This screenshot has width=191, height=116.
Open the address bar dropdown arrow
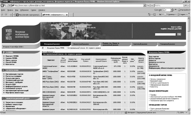[145, 5]
